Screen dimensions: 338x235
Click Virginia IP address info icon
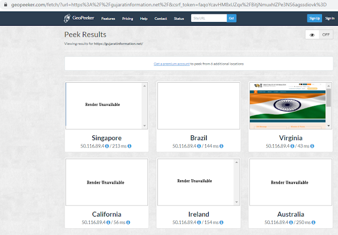pos(292,146)
